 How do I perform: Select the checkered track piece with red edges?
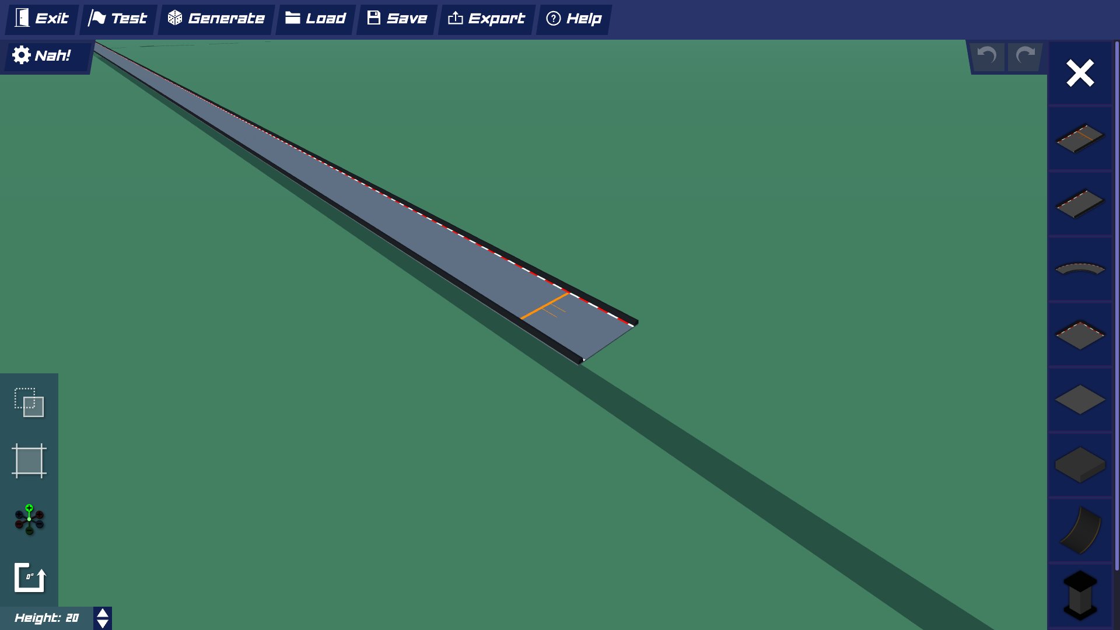1079,334
